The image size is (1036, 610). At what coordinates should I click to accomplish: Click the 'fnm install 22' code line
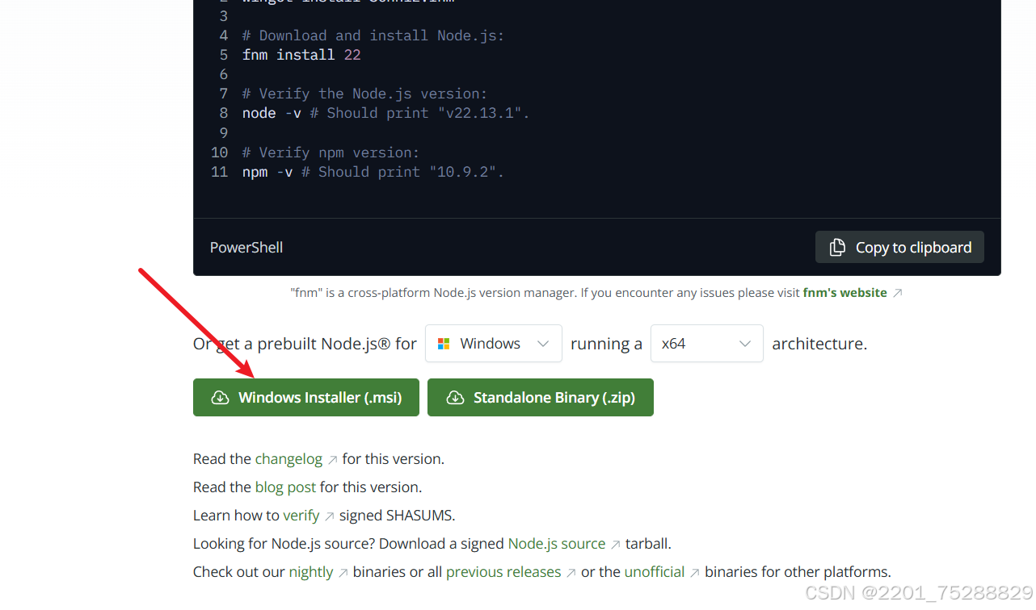coord(301,55)
